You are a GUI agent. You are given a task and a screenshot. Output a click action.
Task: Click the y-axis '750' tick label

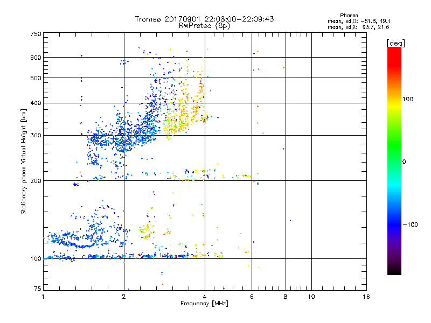click(x=36, y=34)
